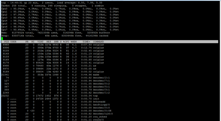
Task: Click PID 9109 cc1plus row
Action: click(x=53, y=51)
